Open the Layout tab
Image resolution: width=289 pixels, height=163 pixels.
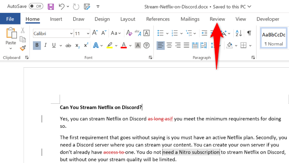tap(128, 19)
